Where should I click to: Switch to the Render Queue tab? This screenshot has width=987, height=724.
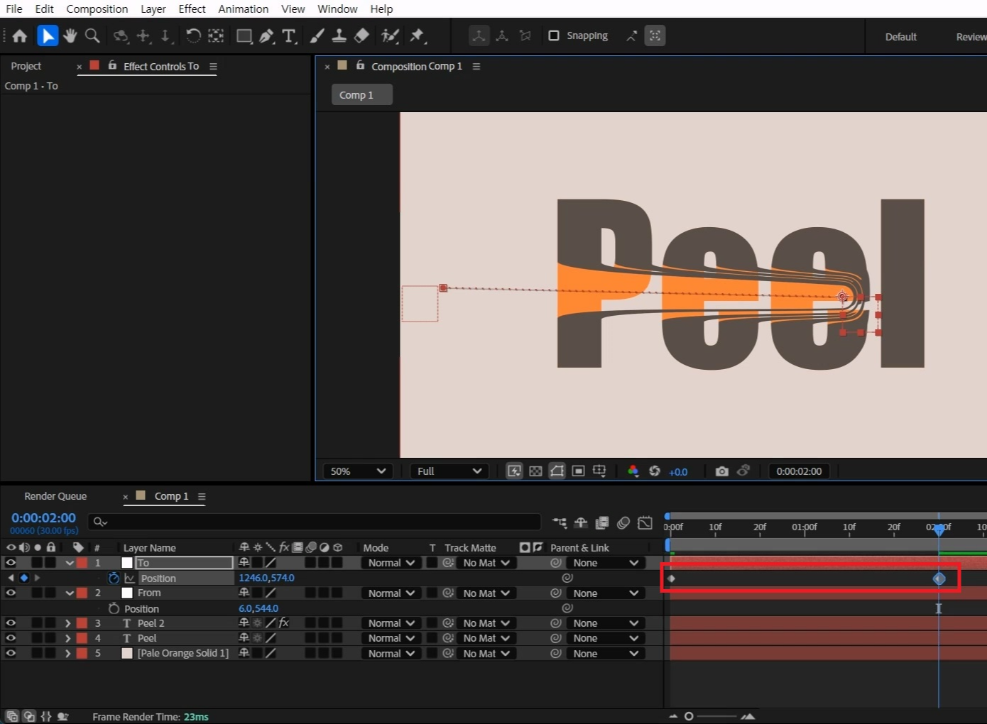tap(55, 496)
